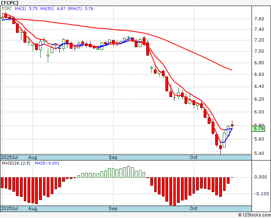Click the 7.00 price axis label

[x=259, y=51]
